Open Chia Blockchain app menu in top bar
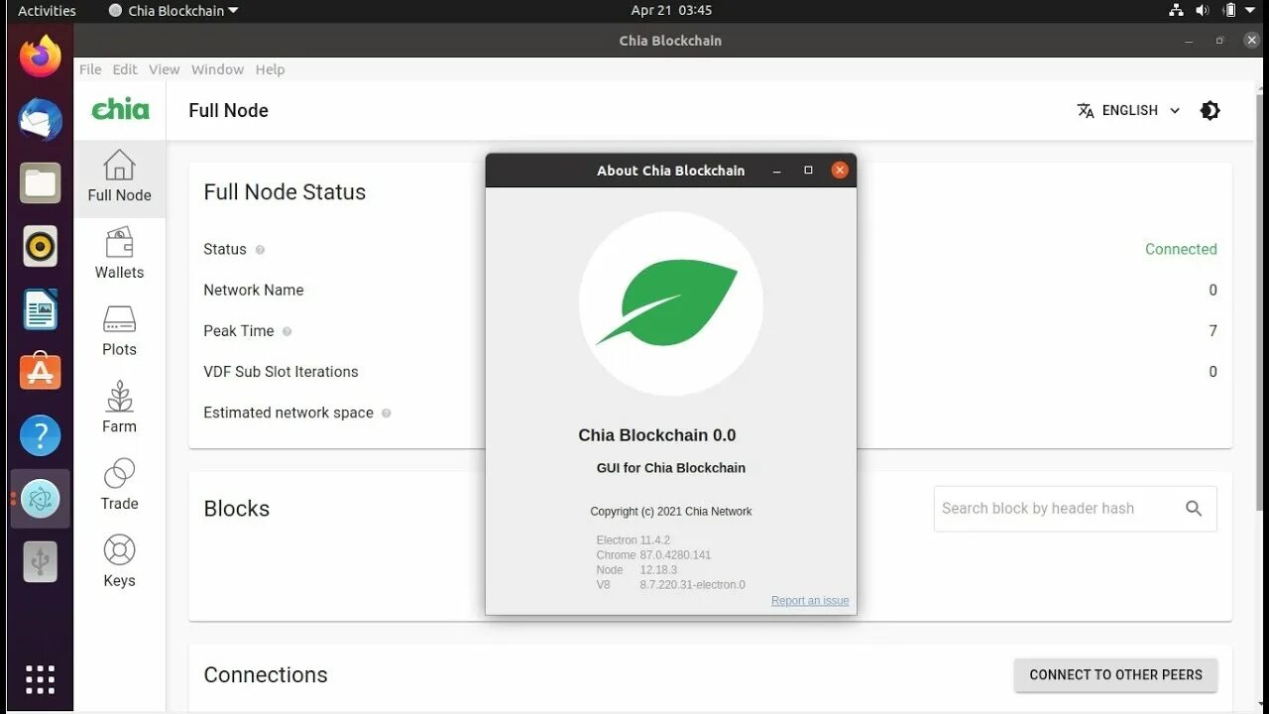Screen dimensions: 1269x714 click(x=173, y=11)
